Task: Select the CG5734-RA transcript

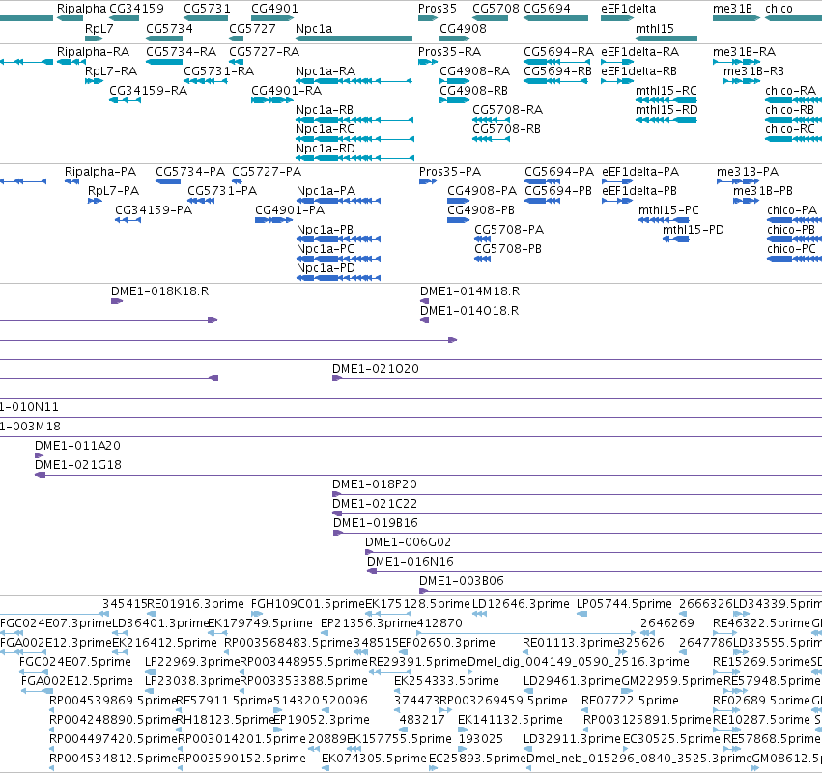Action: [164, 62]
